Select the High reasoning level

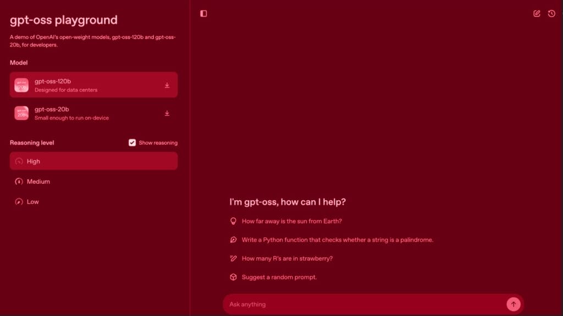(x=93, y=161)
